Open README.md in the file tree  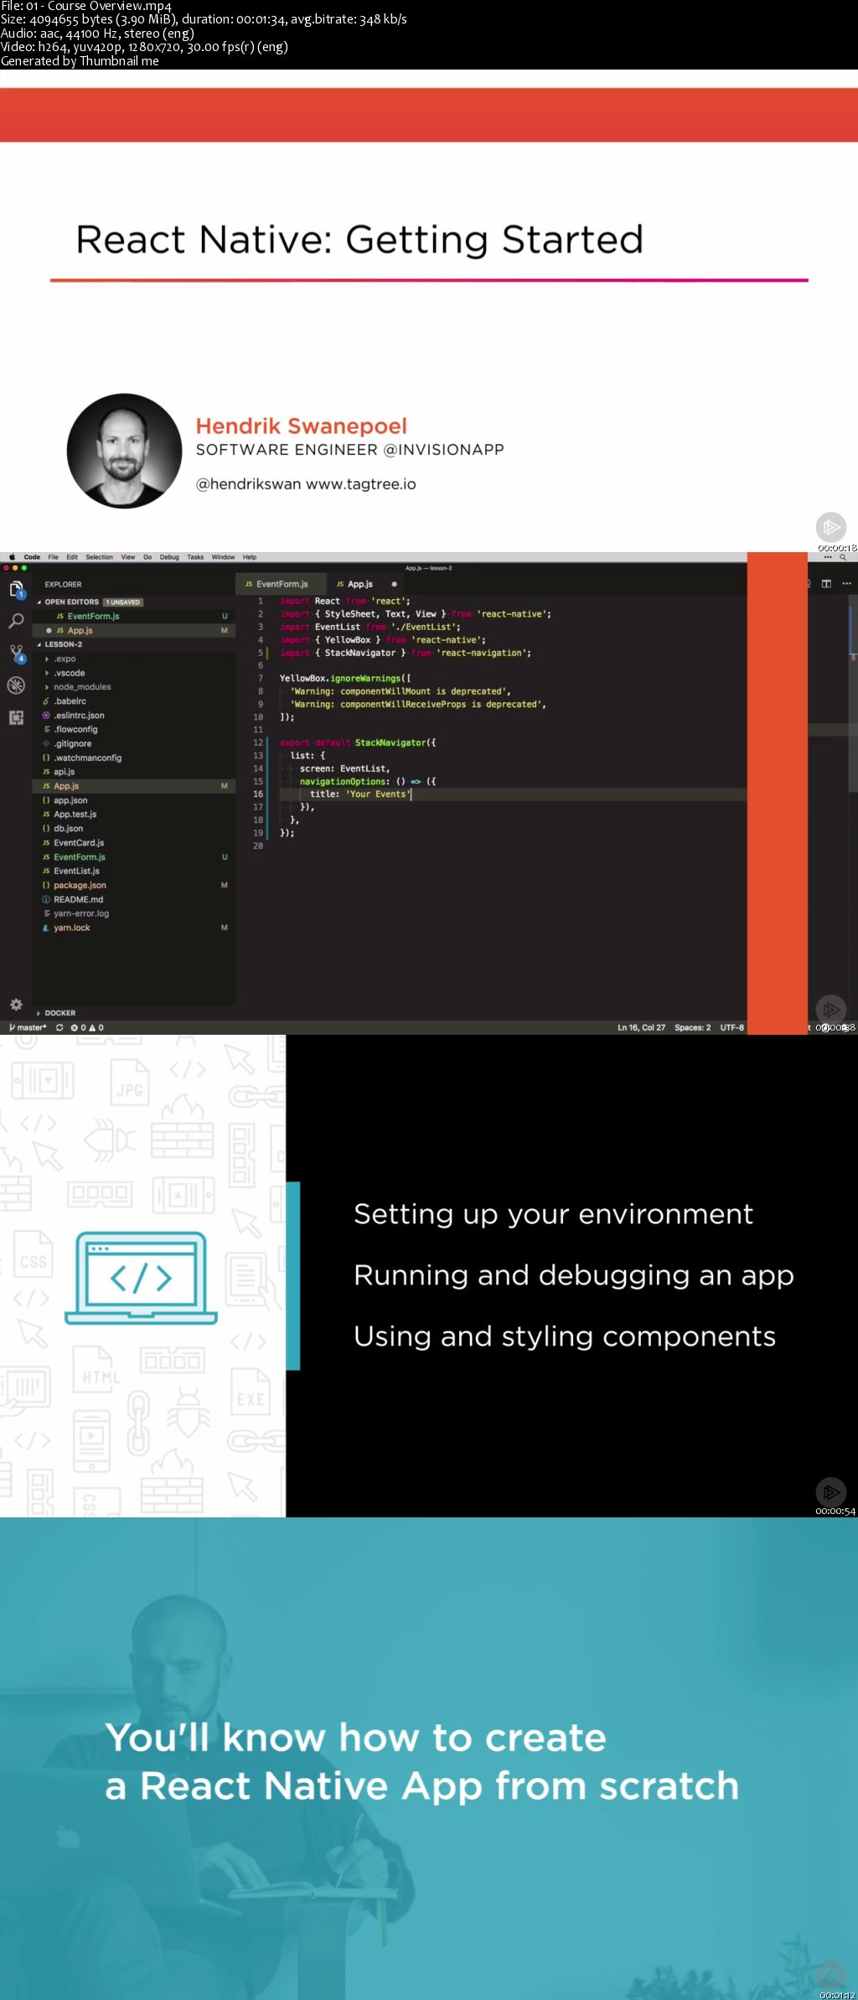134,899
